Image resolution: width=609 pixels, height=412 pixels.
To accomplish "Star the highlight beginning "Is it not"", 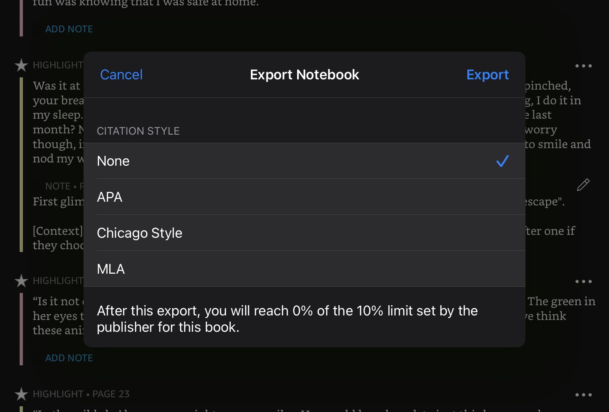I will [21, 281].
